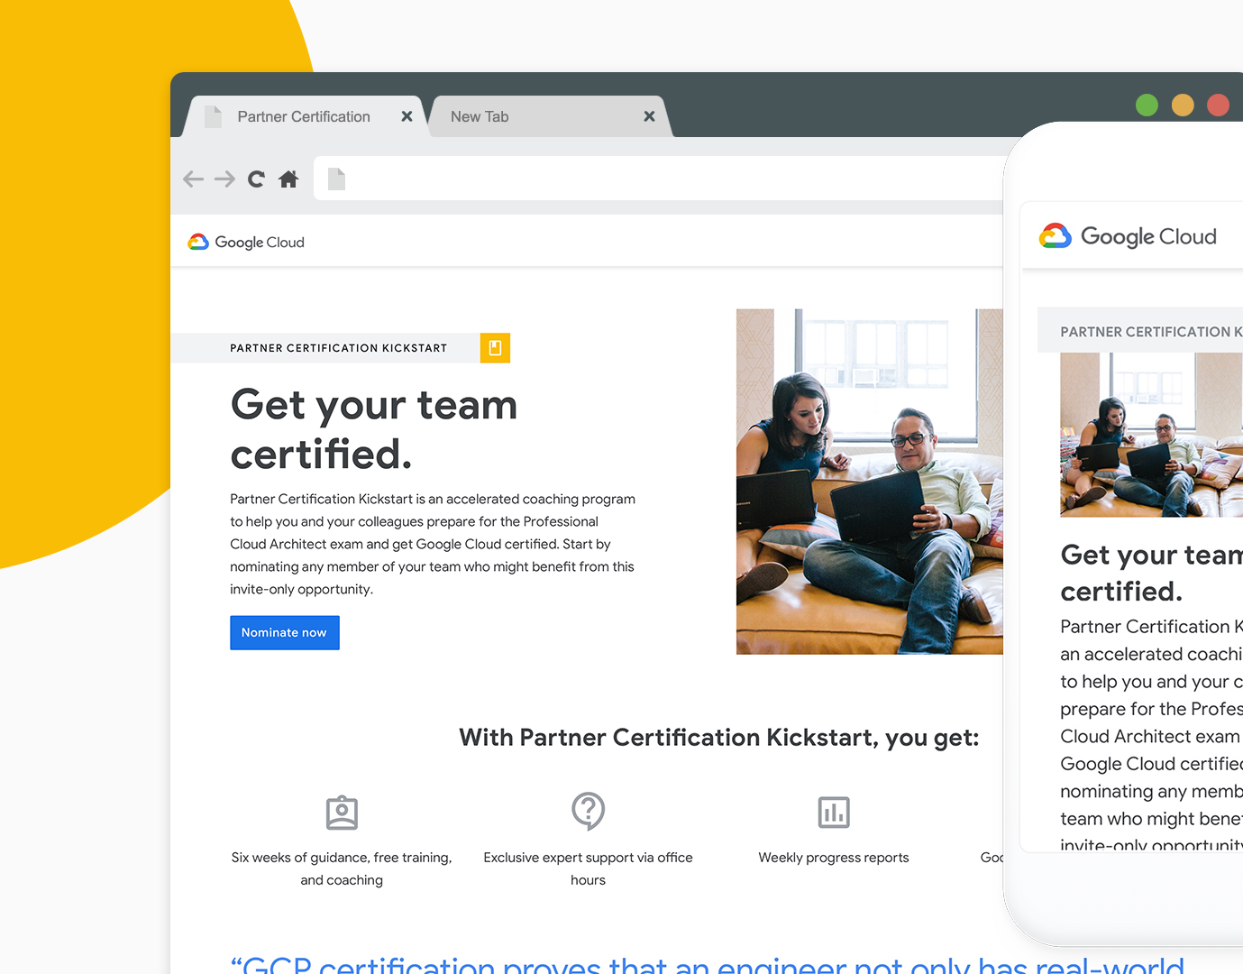
Task: Click 'Six weeks of guidance, free training' text
Action: [342, 868]
